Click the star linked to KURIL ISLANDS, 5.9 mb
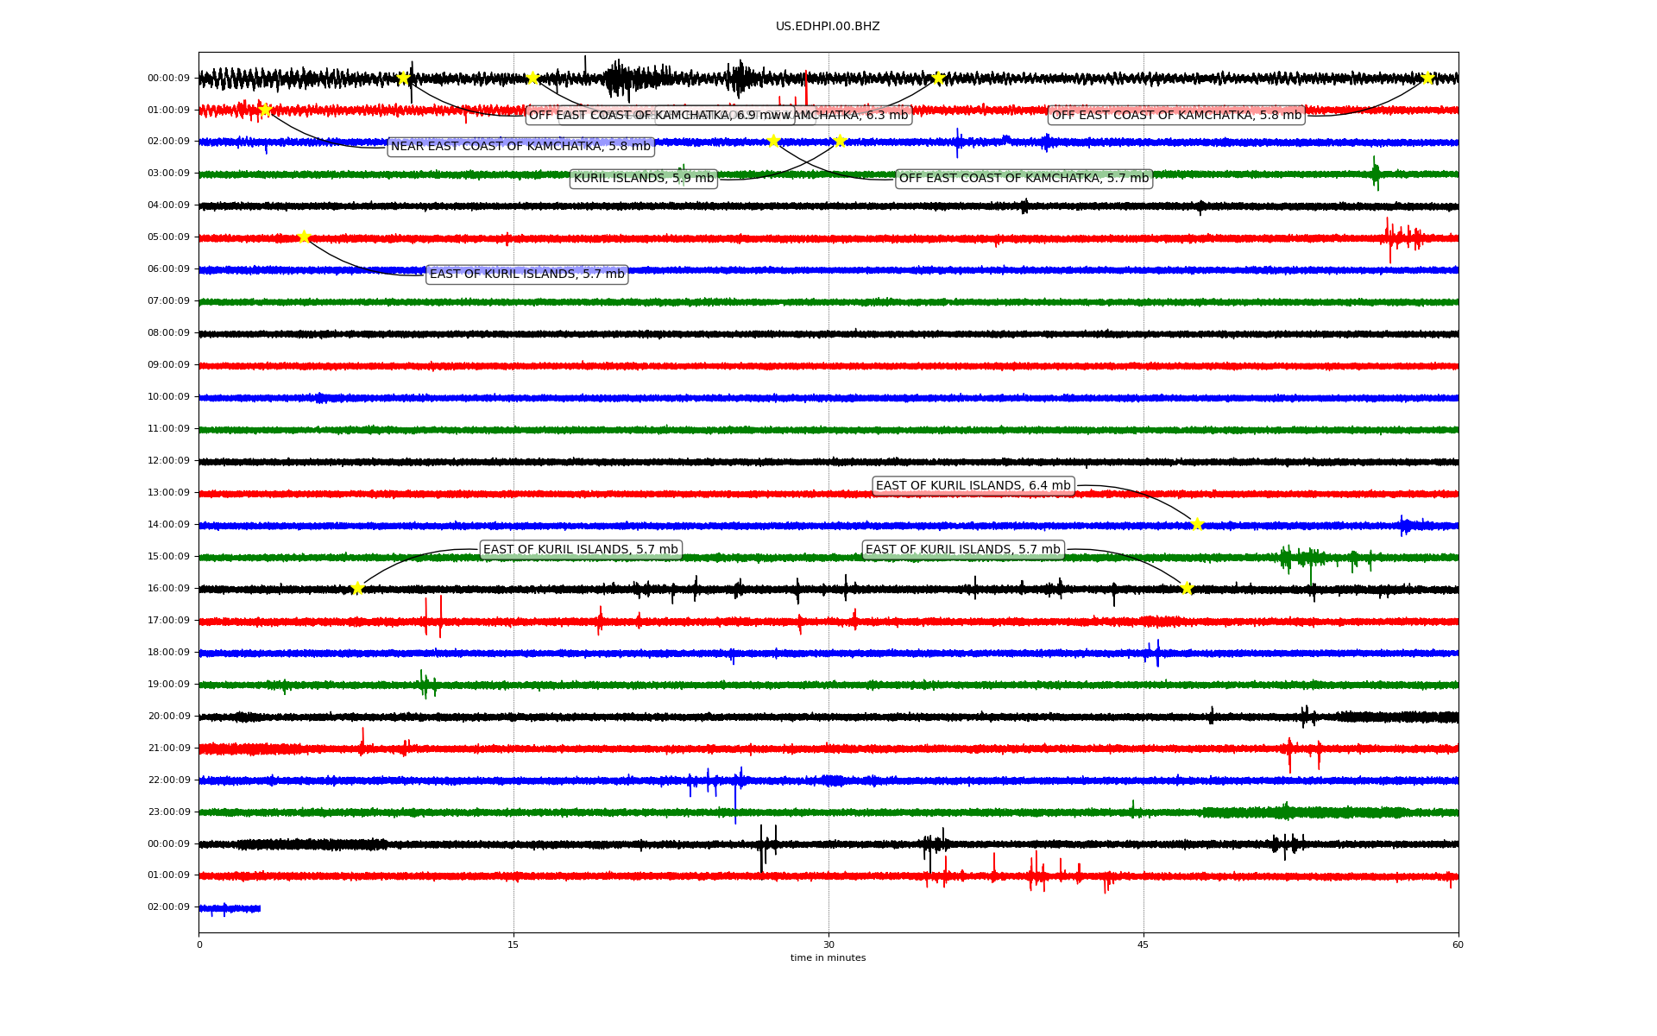Image resolution: width=1657 pixels, height=1036 pixels. (840, 141)
